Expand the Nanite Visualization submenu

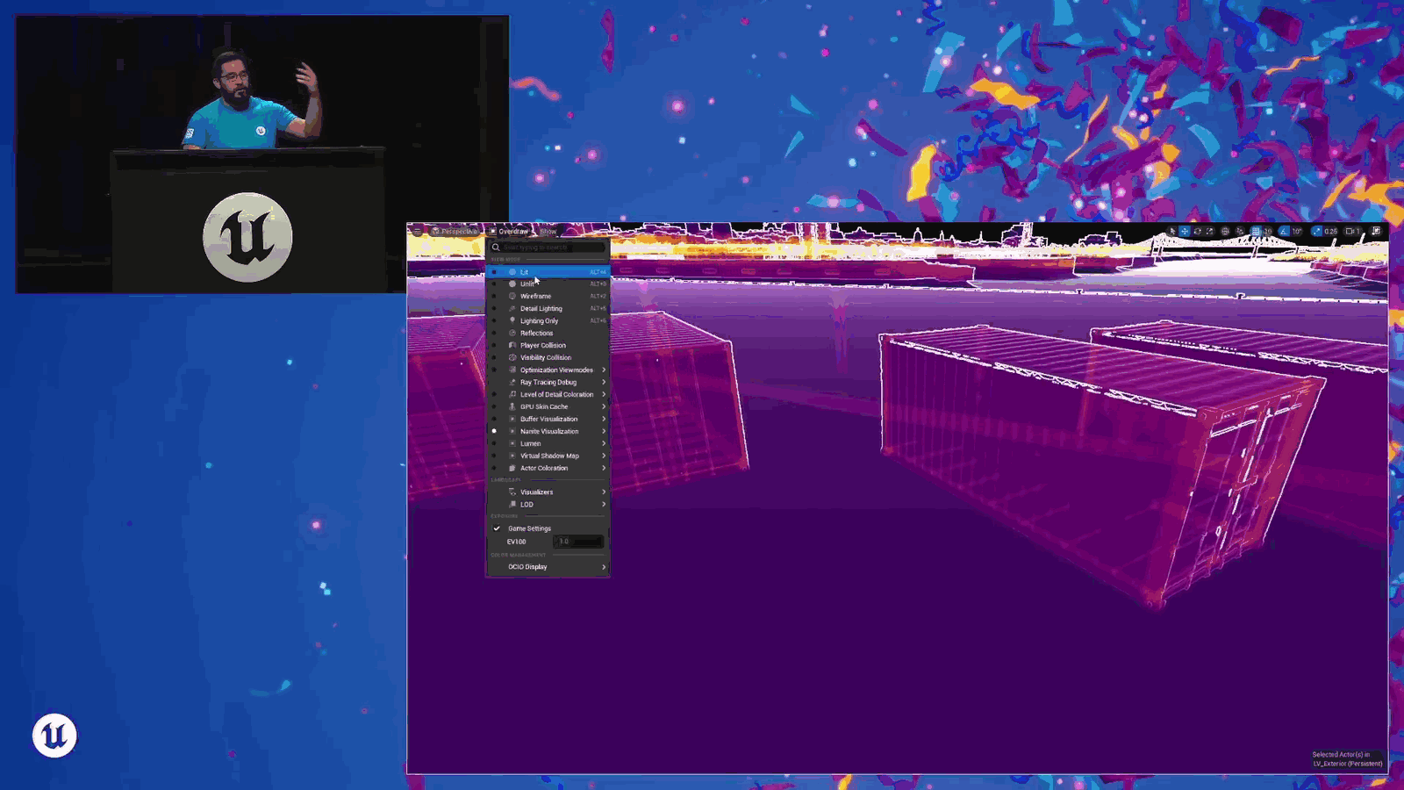(x=548, y=431)
